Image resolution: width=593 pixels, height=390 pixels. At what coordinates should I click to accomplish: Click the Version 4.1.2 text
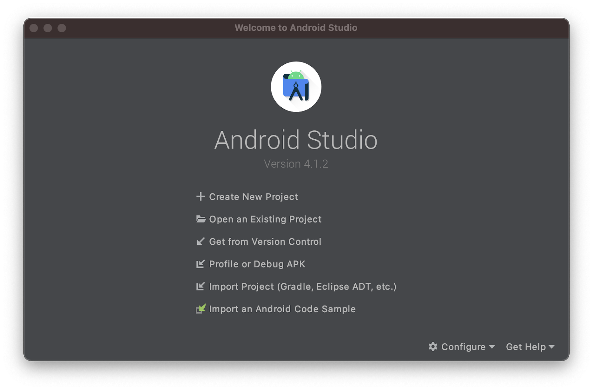click(x=296, y=164)
